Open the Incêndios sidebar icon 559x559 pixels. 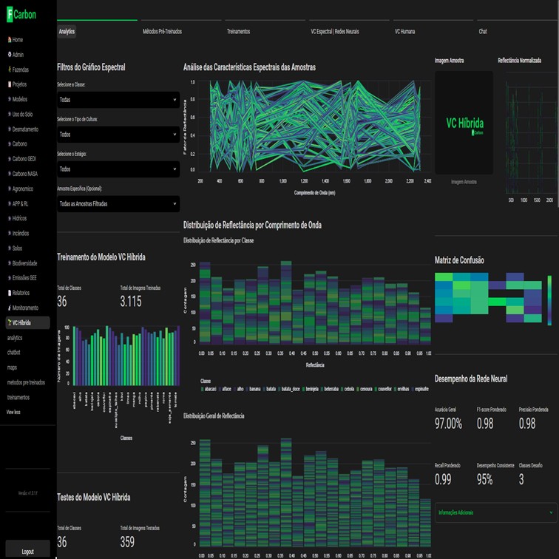pos(9,233)
